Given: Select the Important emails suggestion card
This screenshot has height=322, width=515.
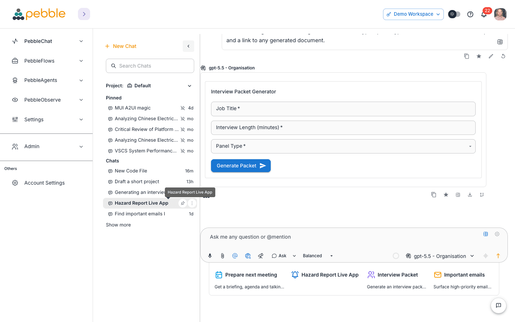Looking at the screenshot, I should [x=463, y=280].
